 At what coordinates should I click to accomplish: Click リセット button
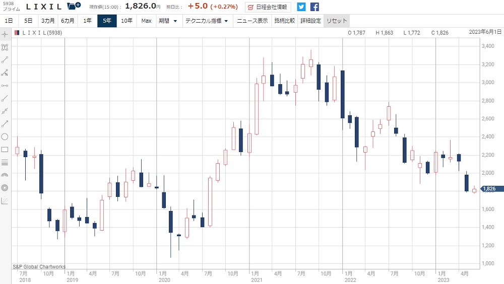click(x=337, y=21)
